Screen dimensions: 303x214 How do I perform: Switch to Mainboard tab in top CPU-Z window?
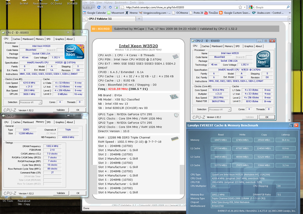coord(28,39)
